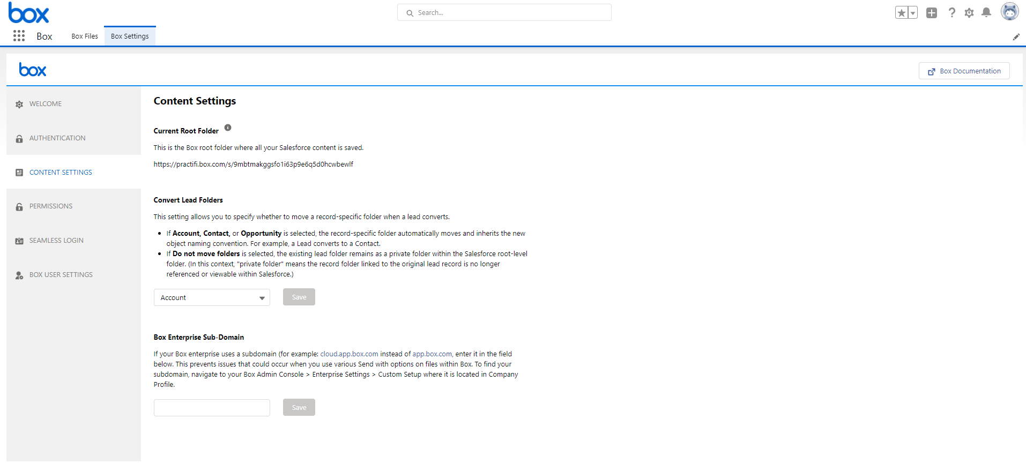Switch to the Box Files tab

[x=85, y=36]
